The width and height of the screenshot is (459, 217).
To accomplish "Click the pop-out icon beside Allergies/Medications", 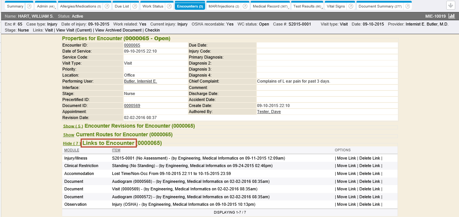I will (107, 6).
